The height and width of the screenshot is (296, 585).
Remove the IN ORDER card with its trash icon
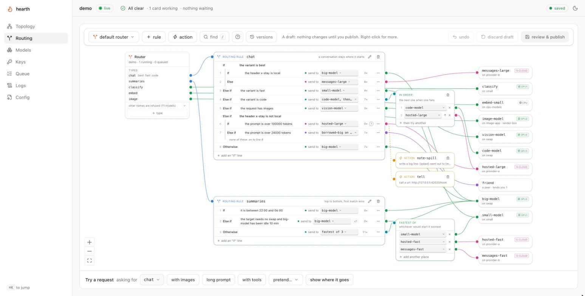[448, 95]
